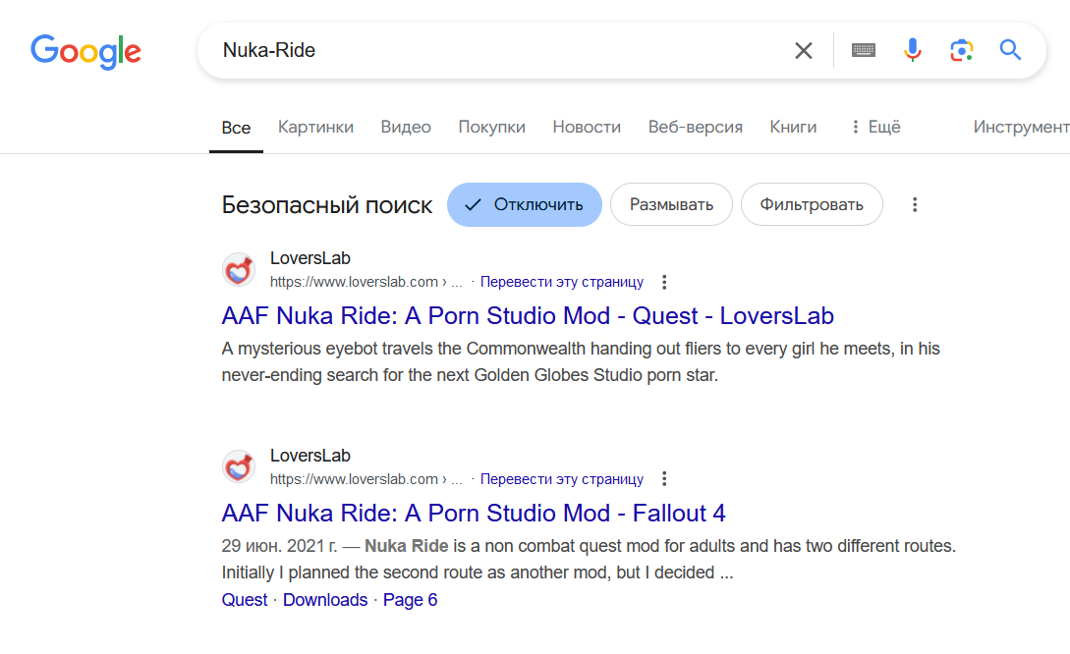Search by image with Lens icon
The image size is (1070, 654).
point(962,50)
